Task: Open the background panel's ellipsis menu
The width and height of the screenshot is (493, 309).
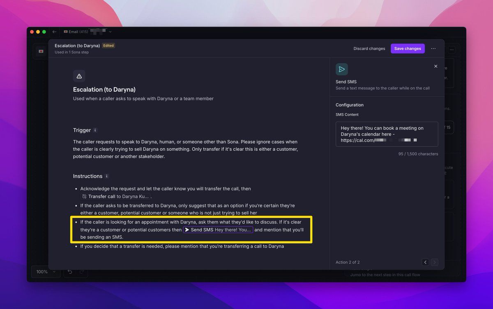Action: point(452,50)
